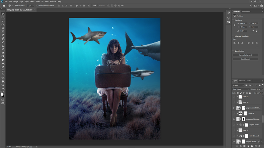Screen dimensions: 264x148
Task: Select the Rectangular Marquee tool
Action: (3, 17)
